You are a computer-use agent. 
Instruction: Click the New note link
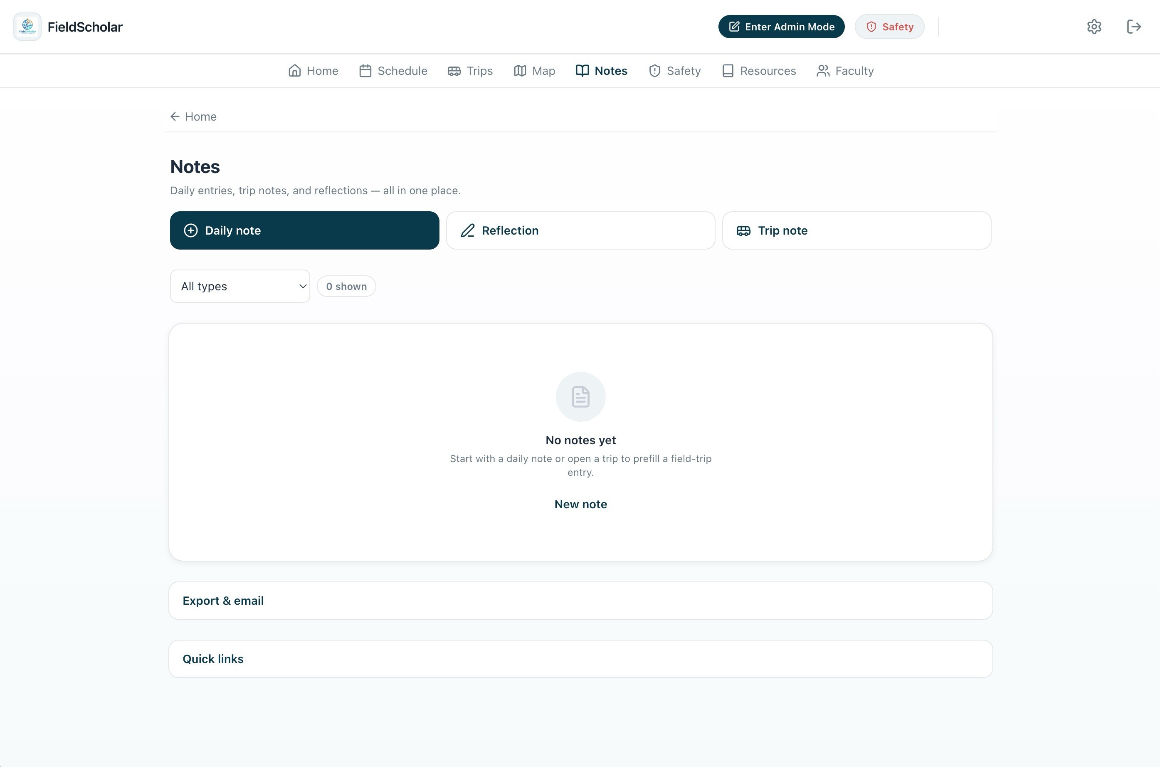pos(581,504)
